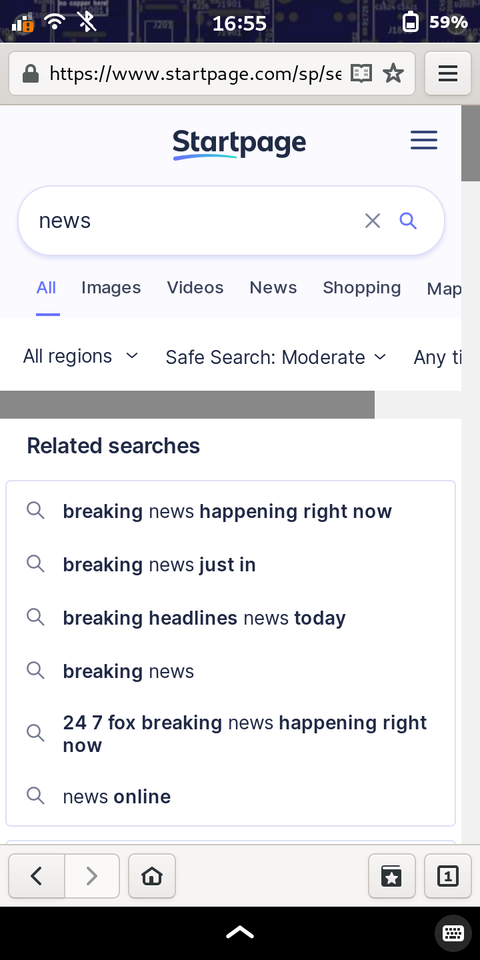Clear the search box text
The height and width of the screenshot is (960, 480).
(x=373, y=221)
